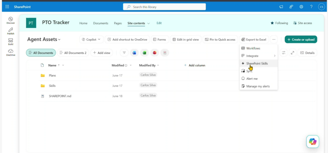Open the app launcher waffle icon
Image resolution: width=328 pixels, height=153 pixels.
coord(7,7)
